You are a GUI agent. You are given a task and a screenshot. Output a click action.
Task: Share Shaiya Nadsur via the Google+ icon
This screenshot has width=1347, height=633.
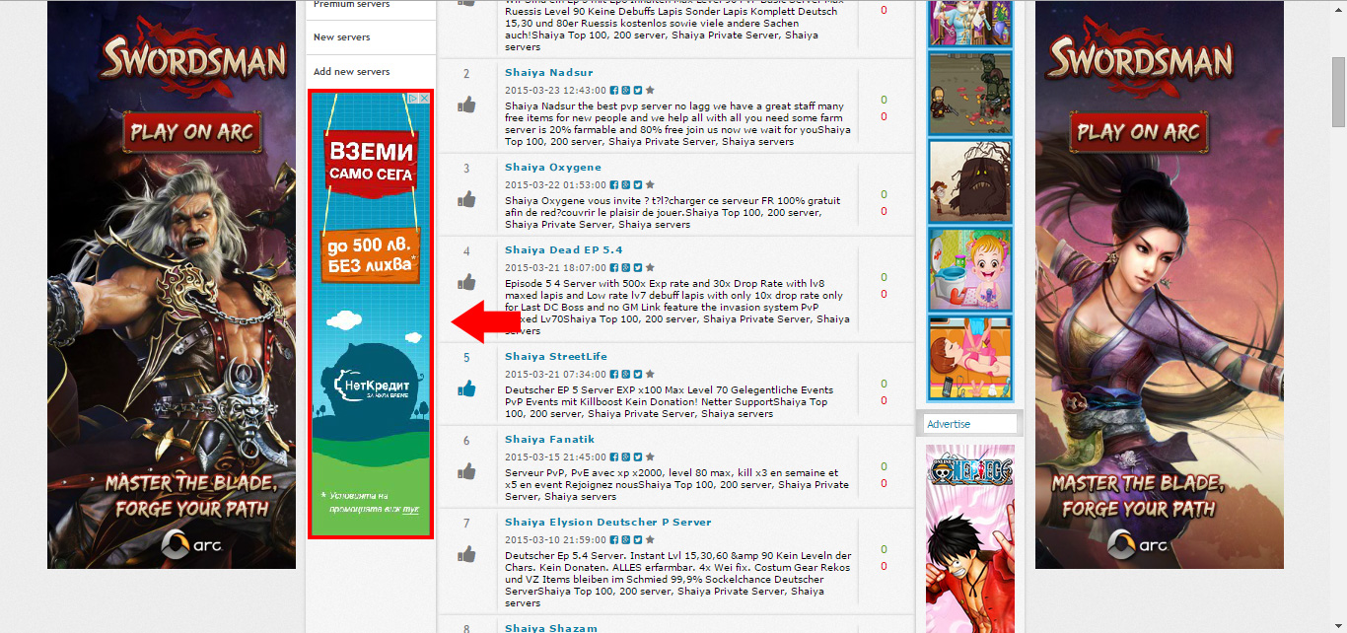[x=626, y=90]
